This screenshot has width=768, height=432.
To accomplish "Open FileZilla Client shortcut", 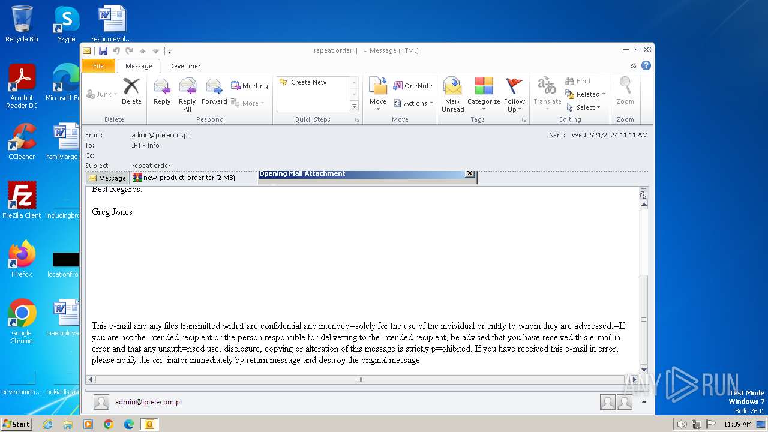I will [22, 200].
